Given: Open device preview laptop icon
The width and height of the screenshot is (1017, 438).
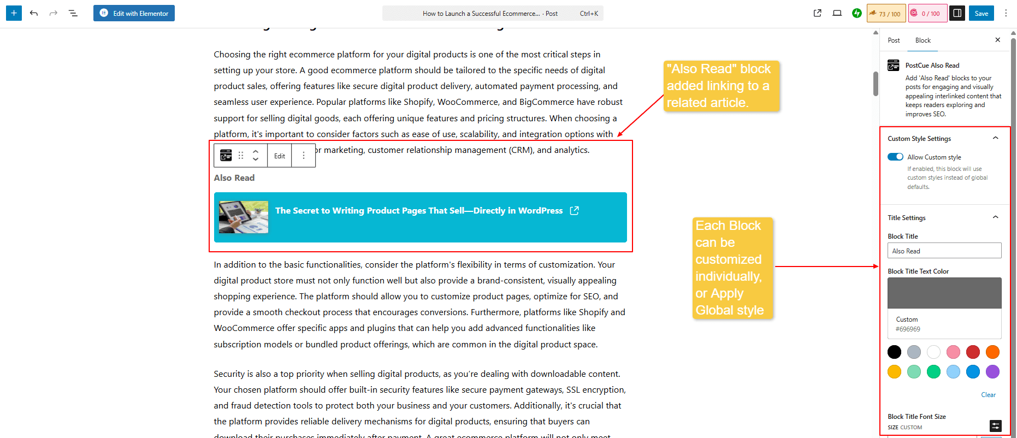Looking at the screenshot, I should 837,13.
